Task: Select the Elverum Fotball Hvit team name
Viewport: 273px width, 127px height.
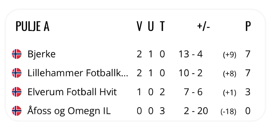Action: tap(72, 92)
